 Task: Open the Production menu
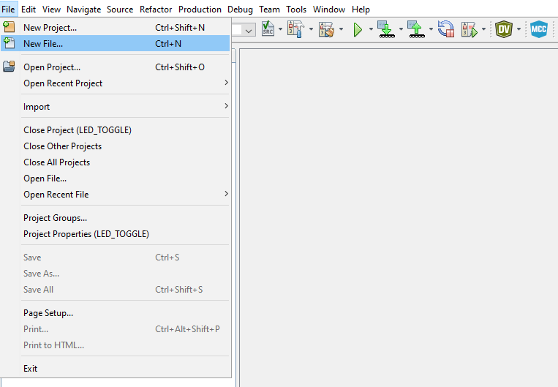[x=200, y=10]
